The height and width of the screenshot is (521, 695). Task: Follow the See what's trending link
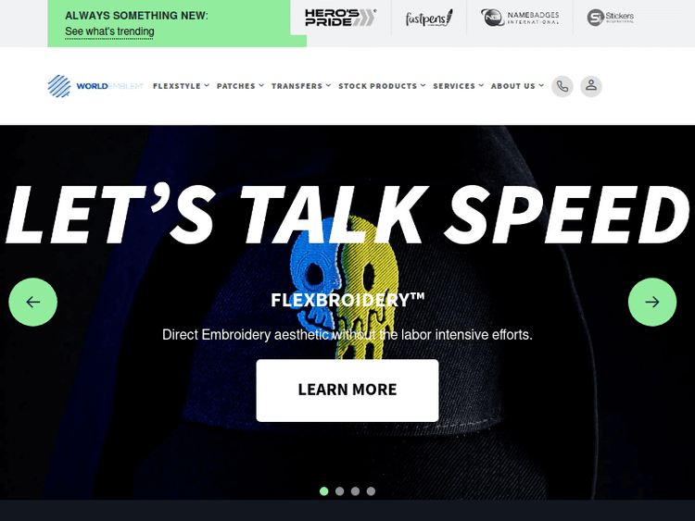[109, 31]
